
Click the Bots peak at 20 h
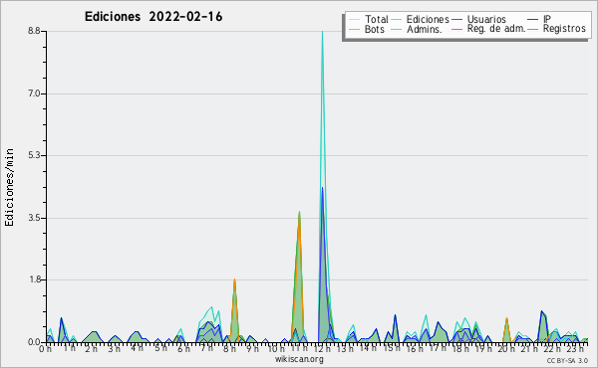point(506,319)
